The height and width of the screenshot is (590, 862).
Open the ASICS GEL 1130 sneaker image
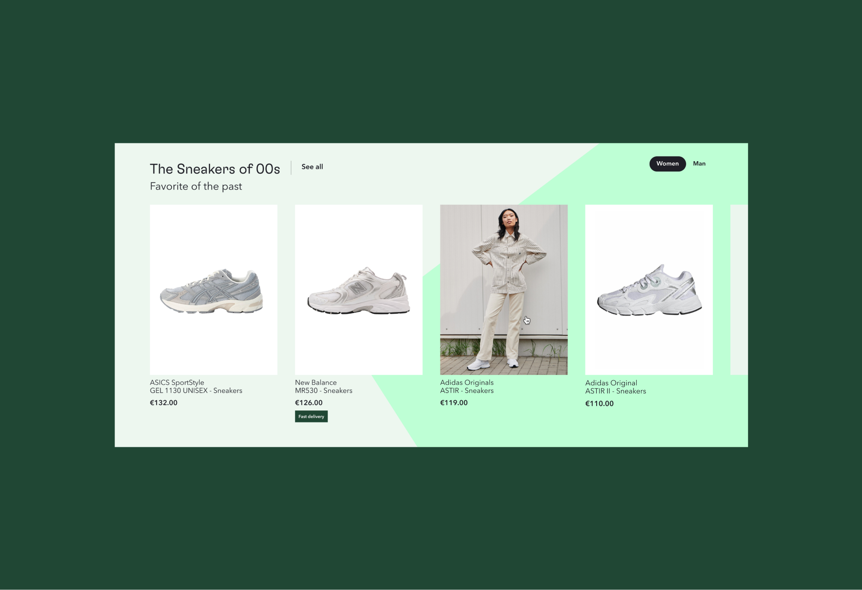pos(214,290)
